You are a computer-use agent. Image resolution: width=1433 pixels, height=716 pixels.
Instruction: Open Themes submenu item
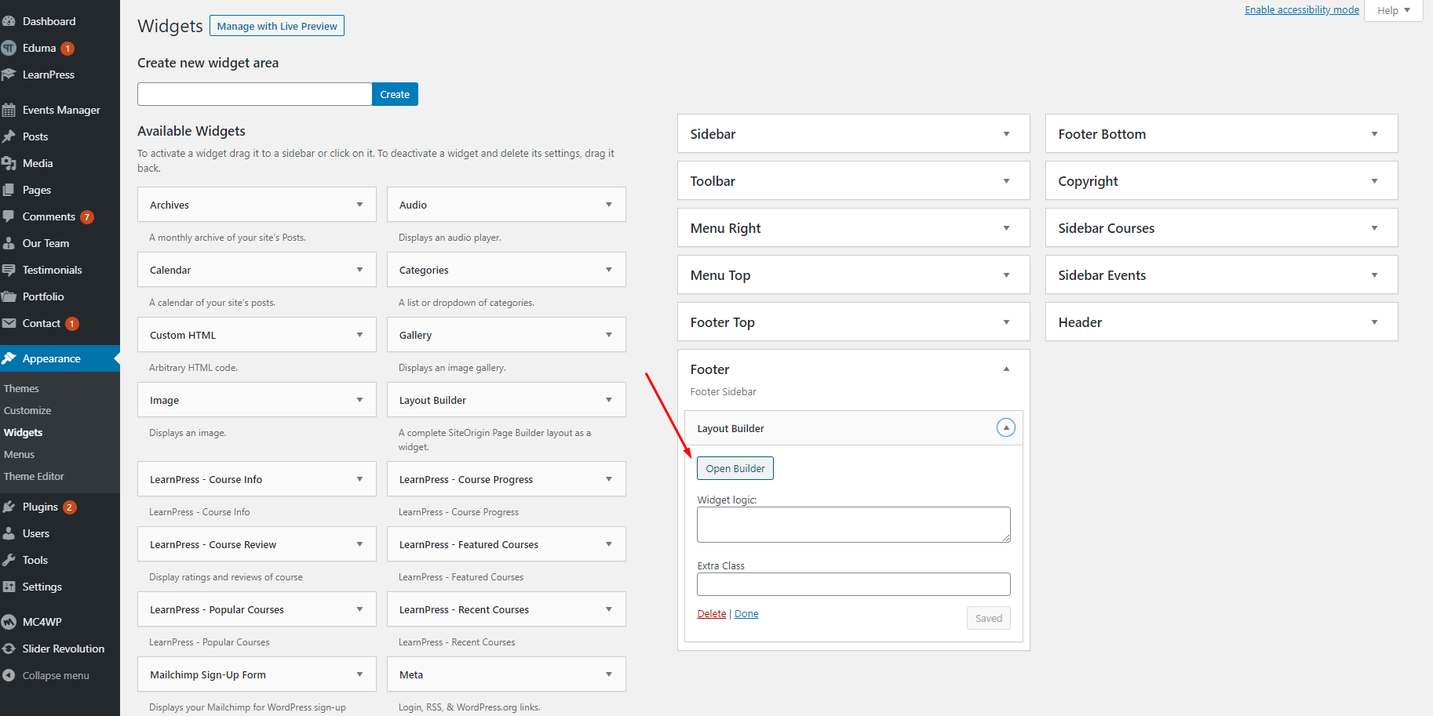point(21,388)
